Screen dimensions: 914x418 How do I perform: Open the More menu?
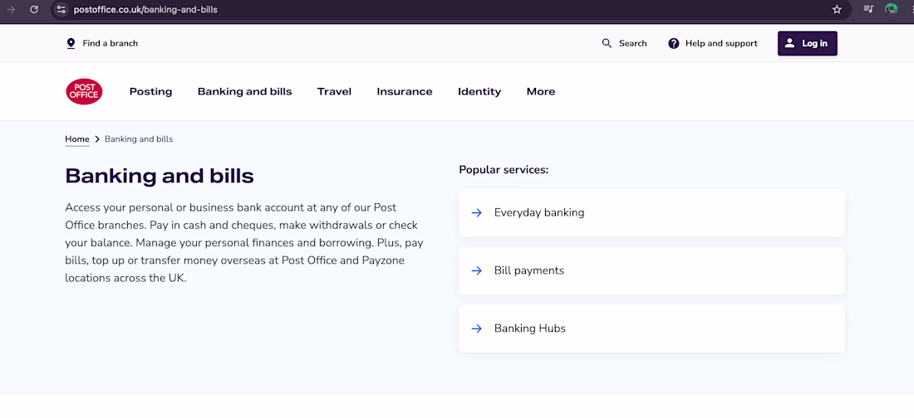541,91
